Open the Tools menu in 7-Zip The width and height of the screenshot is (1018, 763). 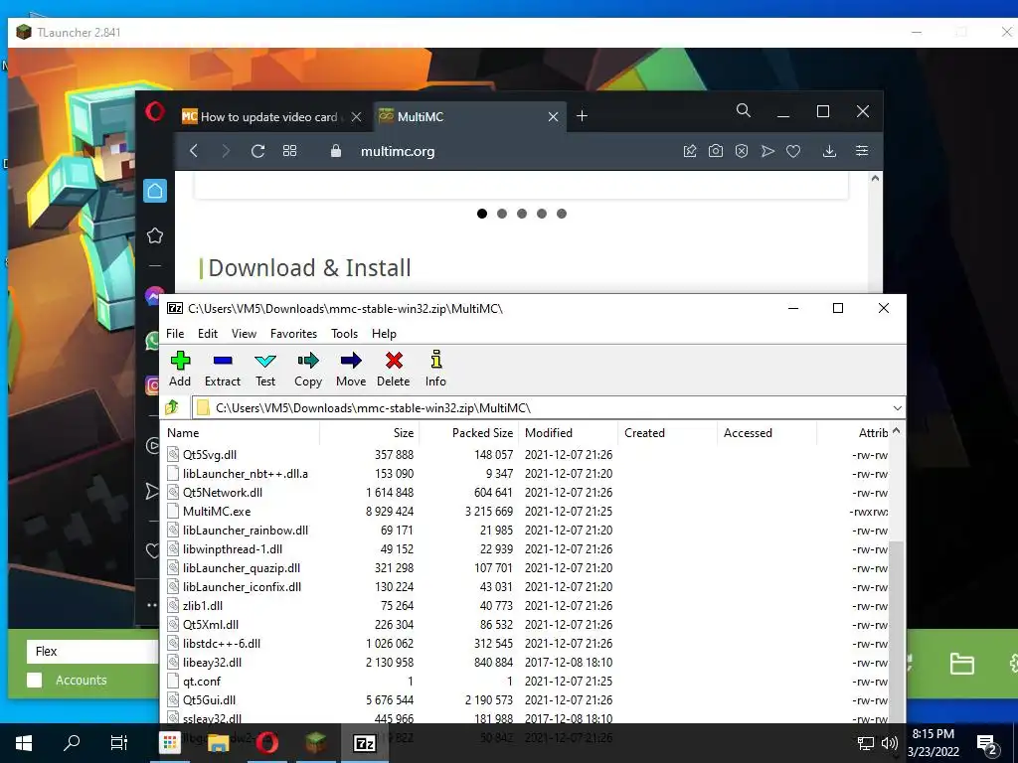pos(344,334)
